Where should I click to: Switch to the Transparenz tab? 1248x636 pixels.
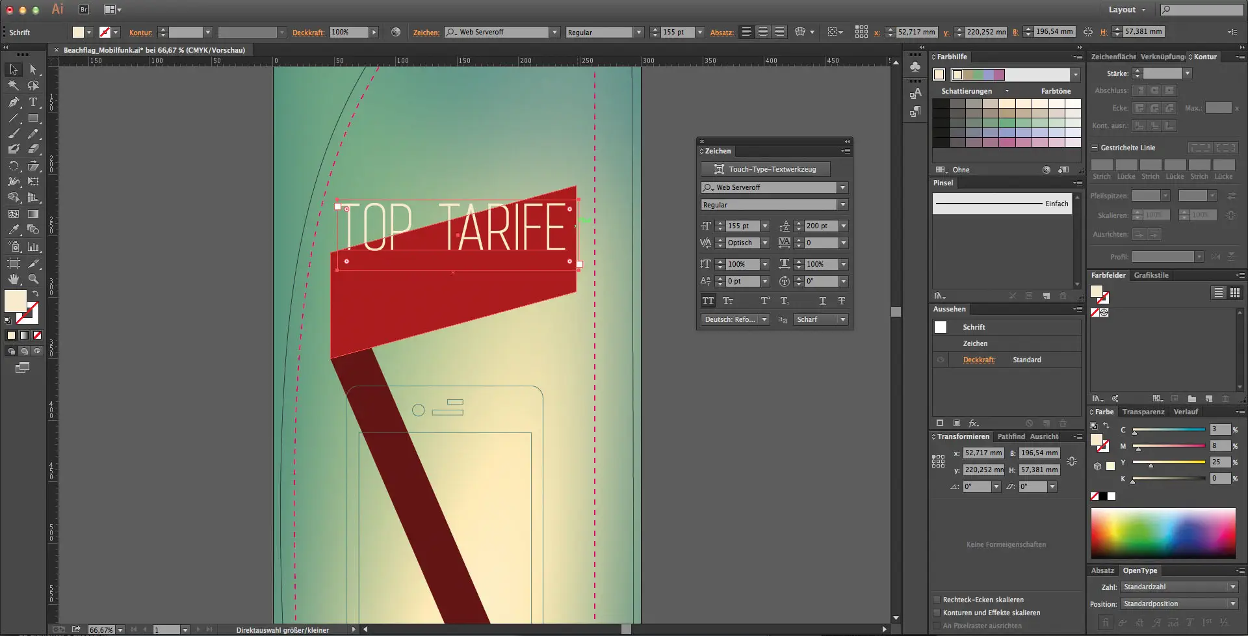coord(1143,412)
